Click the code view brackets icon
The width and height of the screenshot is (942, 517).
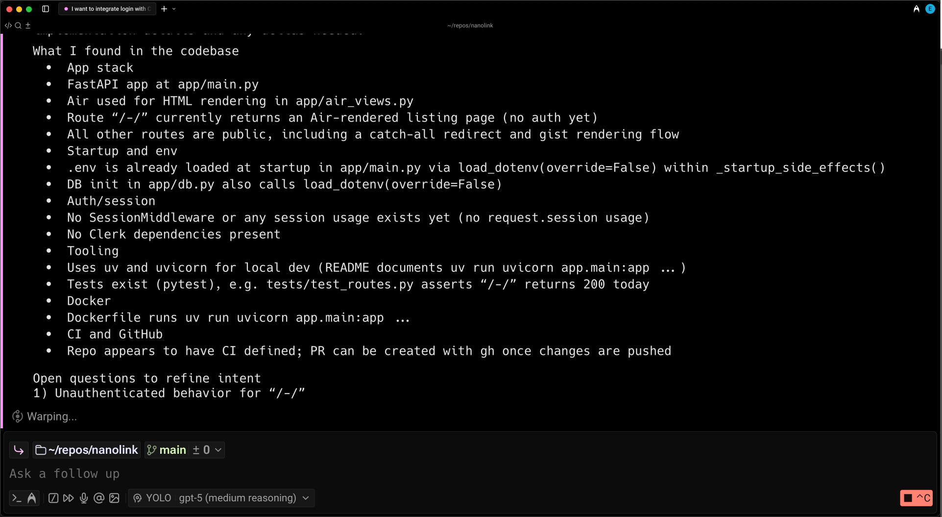(x=8, y=25)
